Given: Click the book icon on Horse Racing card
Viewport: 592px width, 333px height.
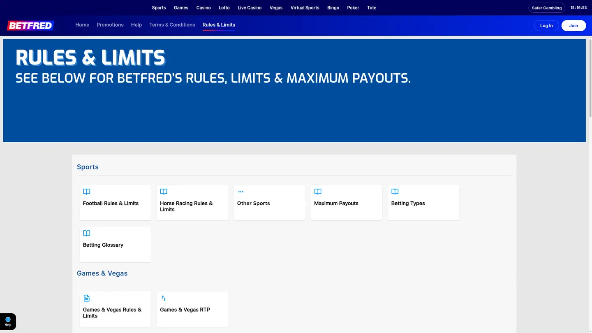Looking at the screenshot, I should click(x=164, y=192).
